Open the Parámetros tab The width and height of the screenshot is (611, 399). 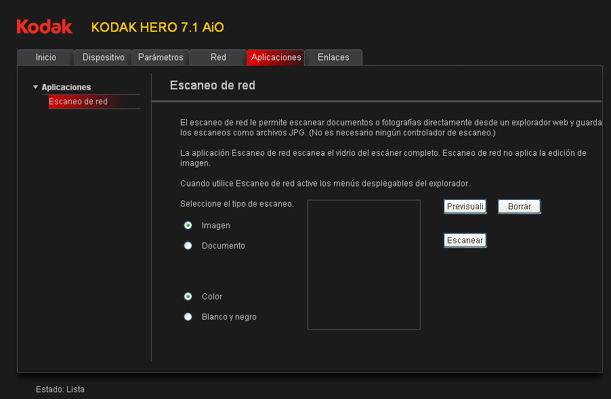click(x=161, y=58)
